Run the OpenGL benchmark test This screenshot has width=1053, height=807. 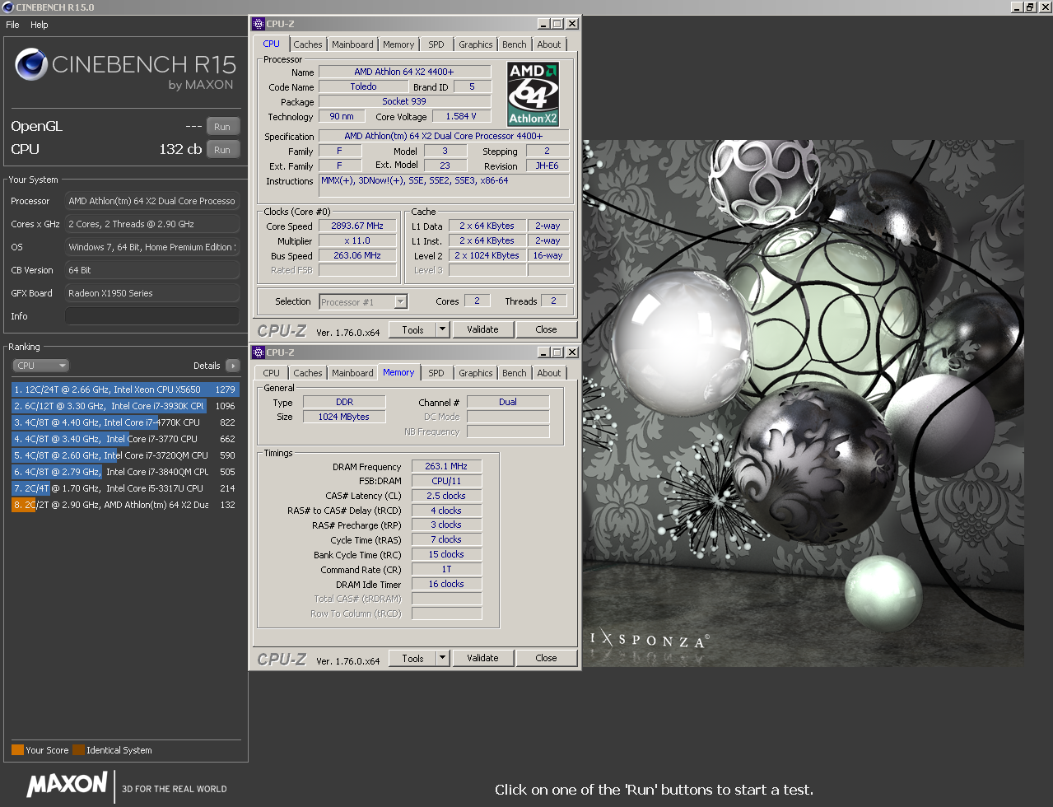pyautogui.click(x=222, y=127)
